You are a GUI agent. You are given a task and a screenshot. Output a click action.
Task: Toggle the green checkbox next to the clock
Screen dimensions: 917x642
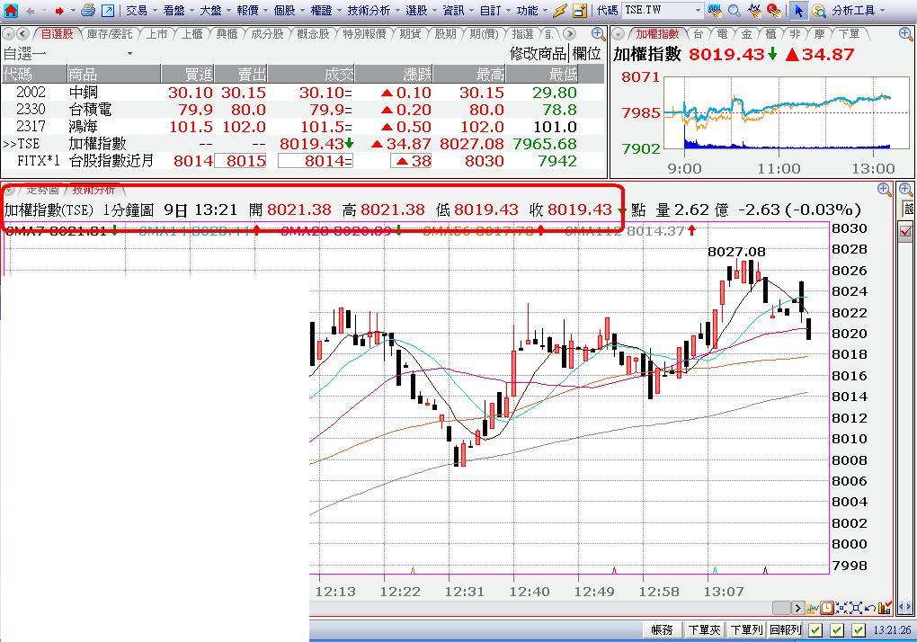click(859, 630)
